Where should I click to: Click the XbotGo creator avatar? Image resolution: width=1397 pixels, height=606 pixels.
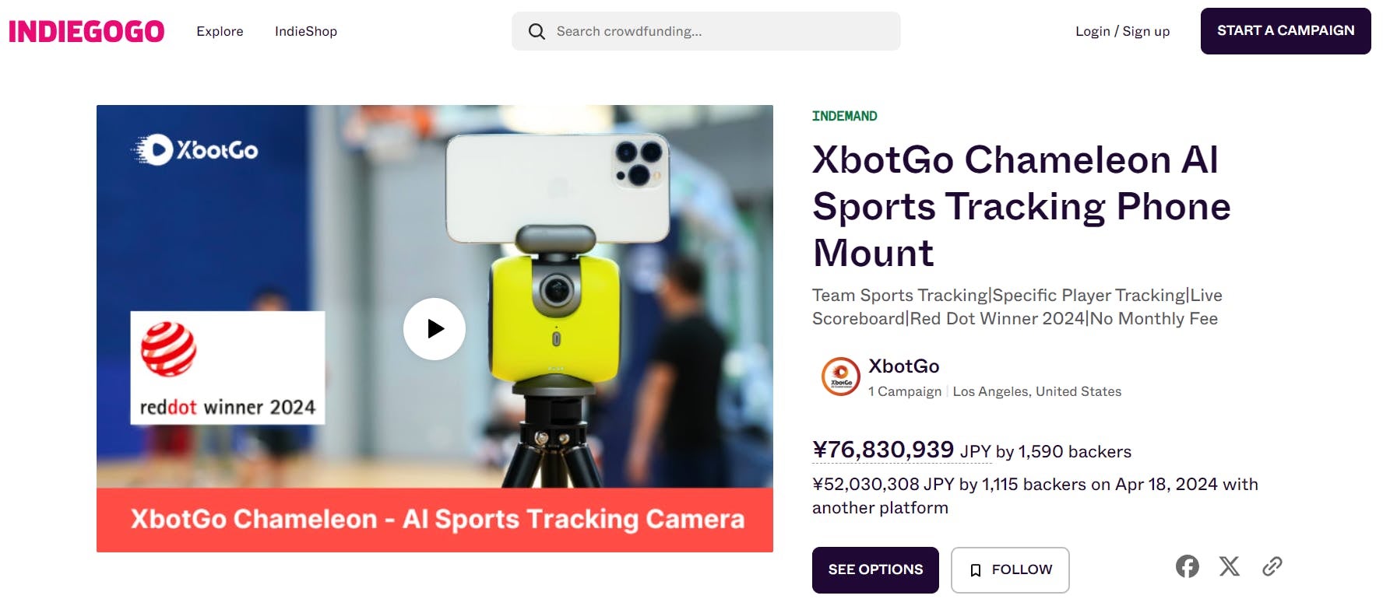(x=841, y=377)
